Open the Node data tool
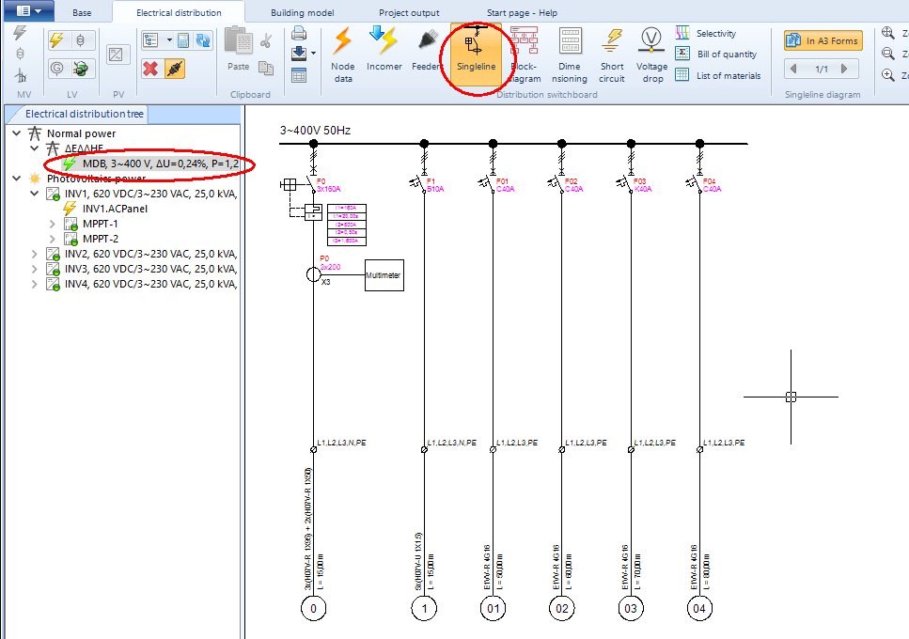 (342, 54)
